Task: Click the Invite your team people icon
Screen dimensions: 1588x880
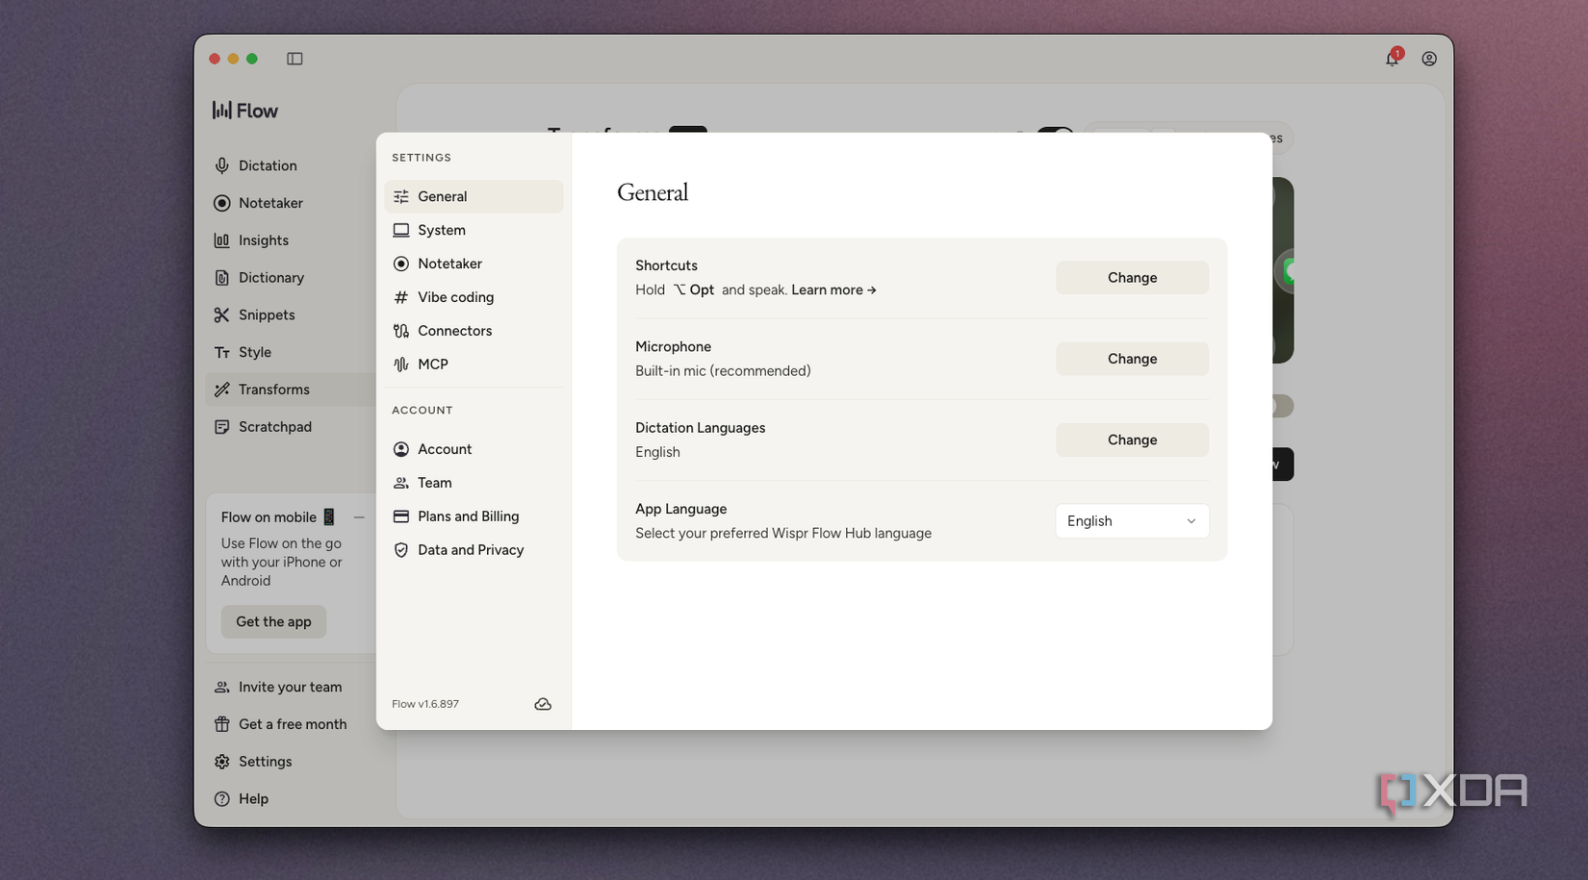Action: point(222,687)
